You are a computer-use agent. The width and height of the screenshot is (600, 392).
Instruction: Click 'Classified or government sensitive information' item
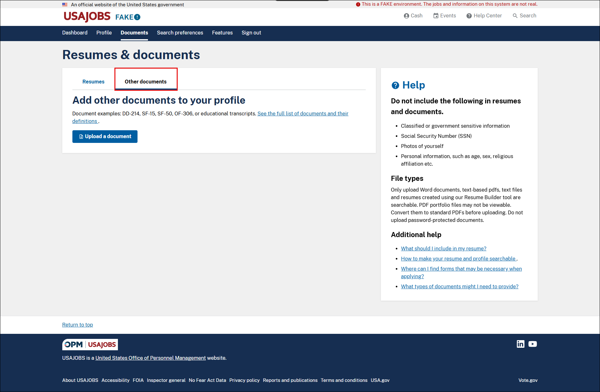(x=455, y=126)
